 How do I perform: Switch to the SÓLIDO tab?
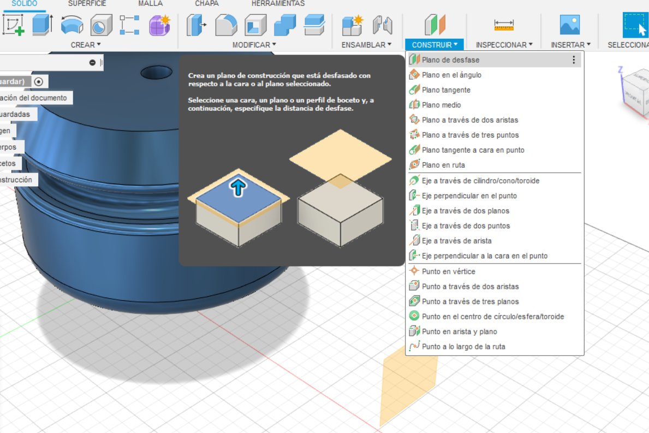click(24, 4)
